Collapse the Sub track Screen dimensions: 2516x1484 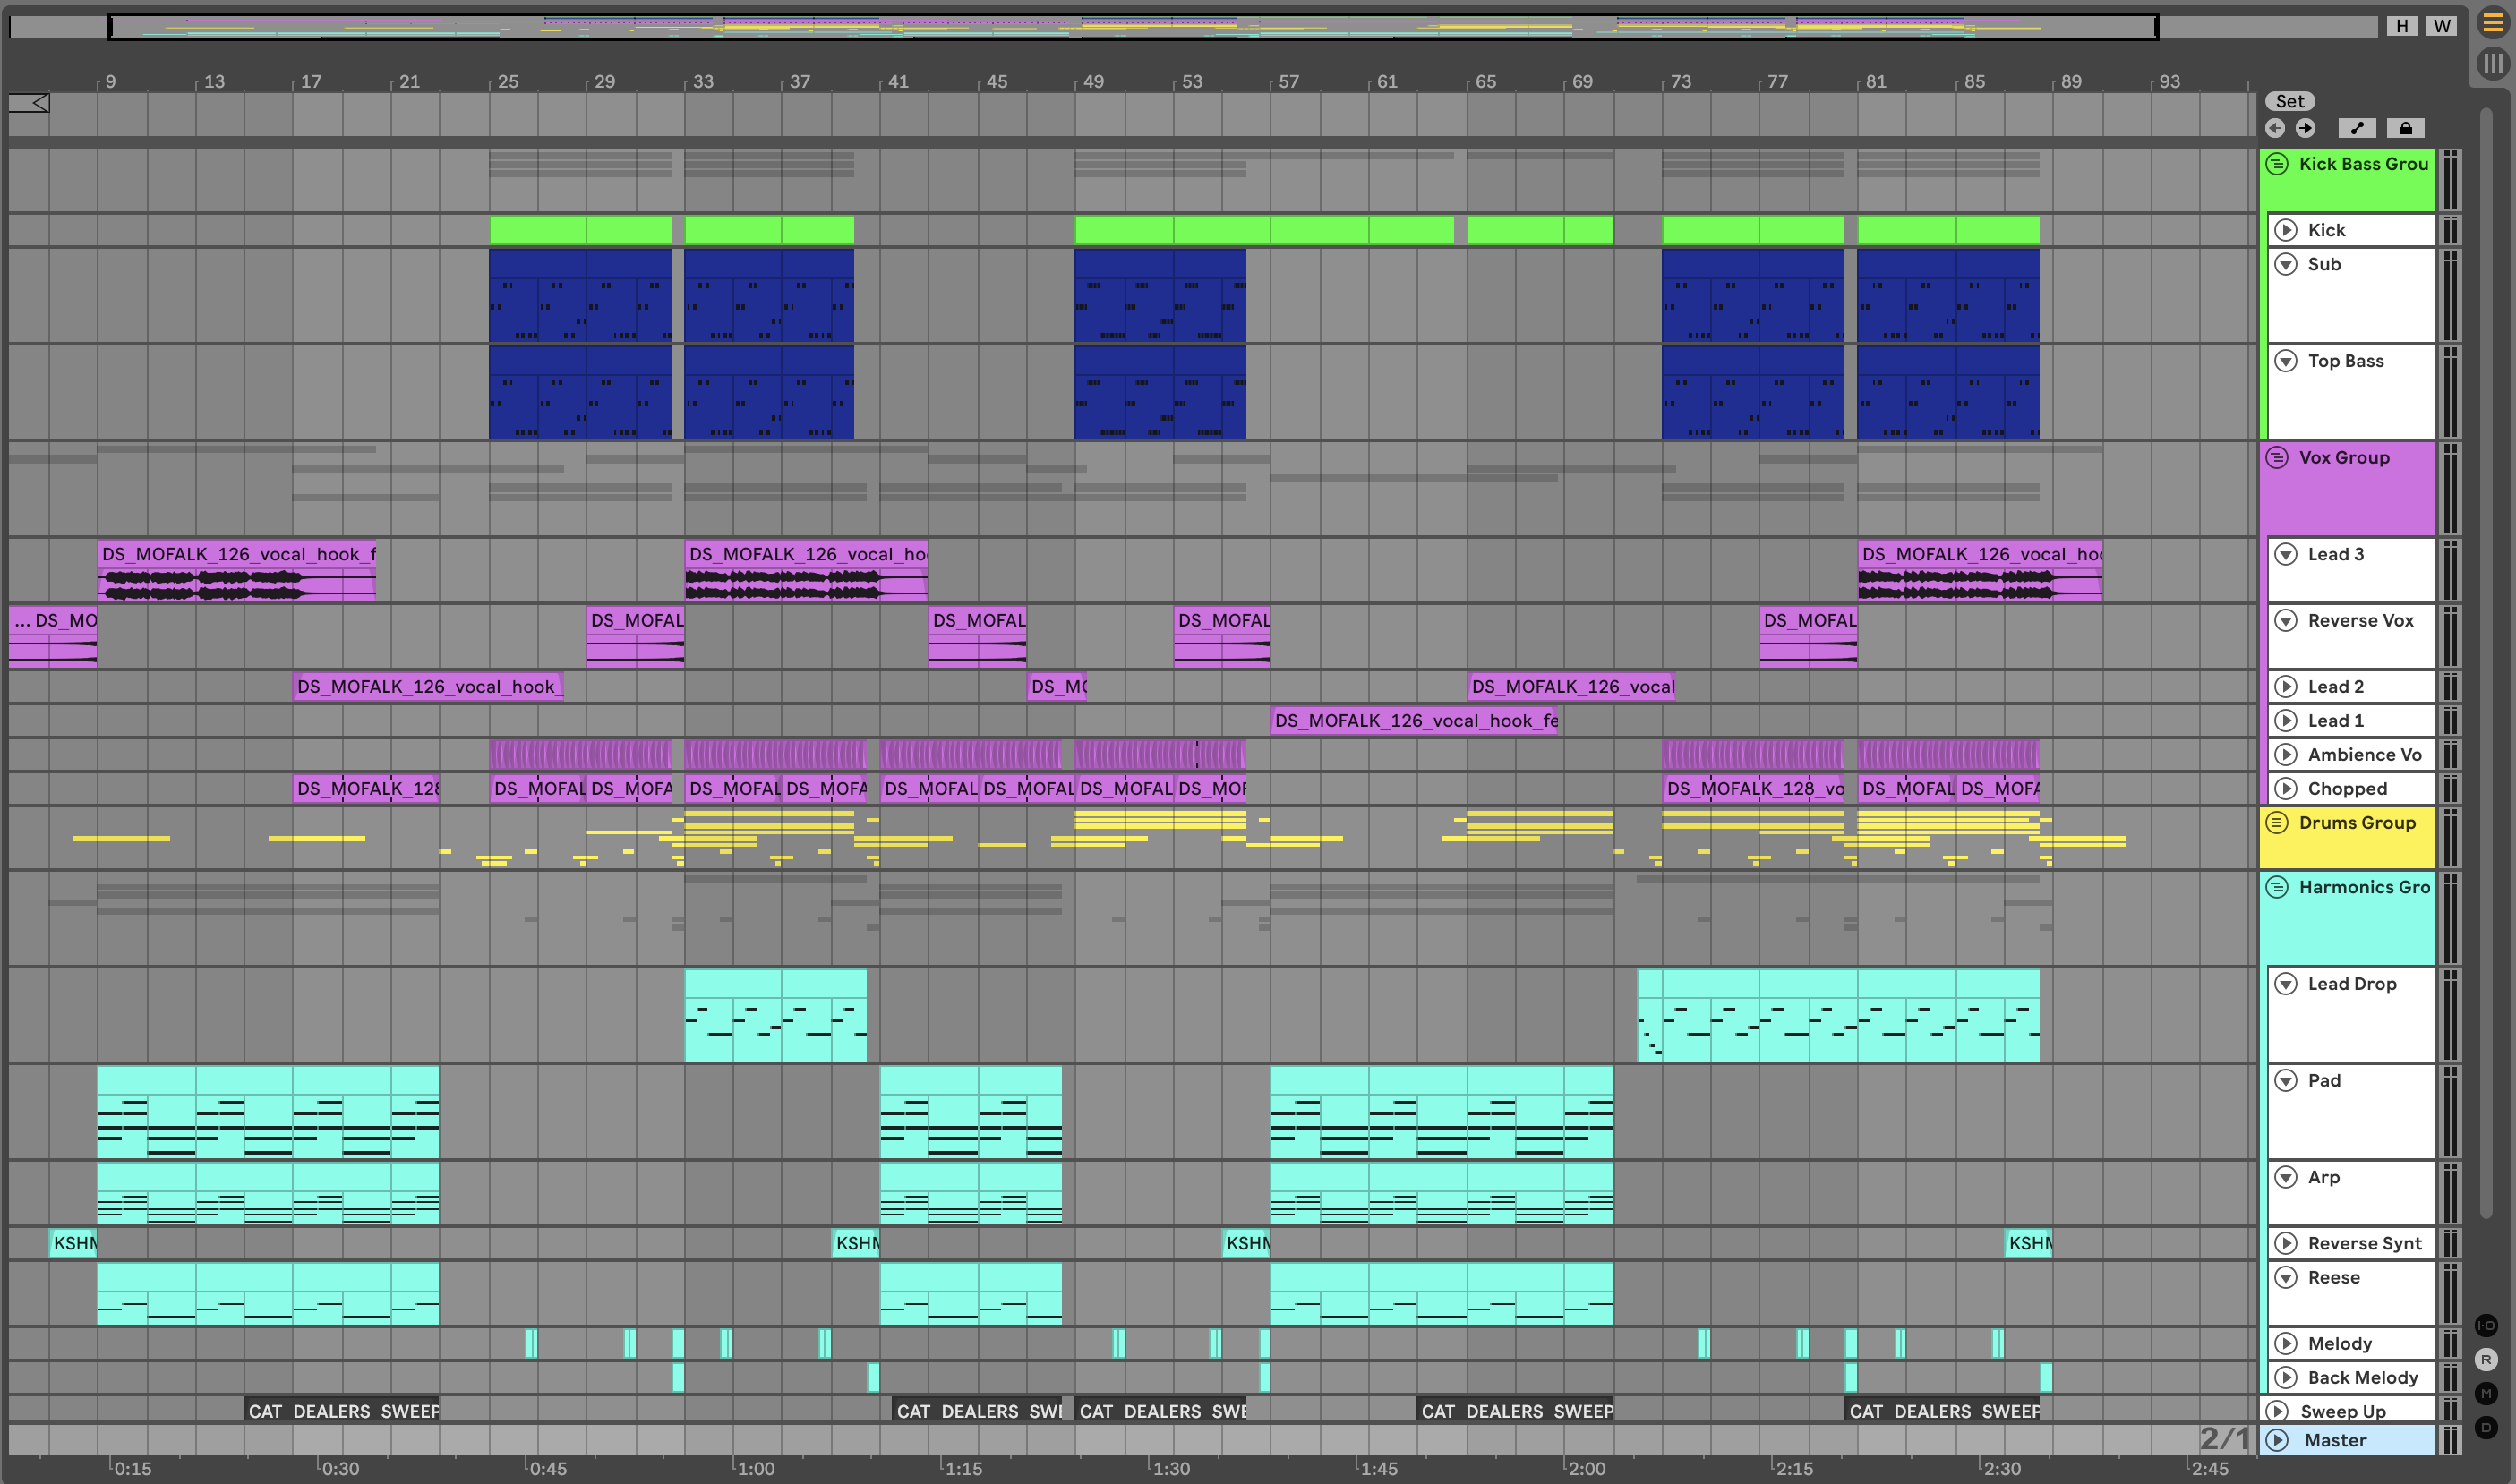point(2286,264)
